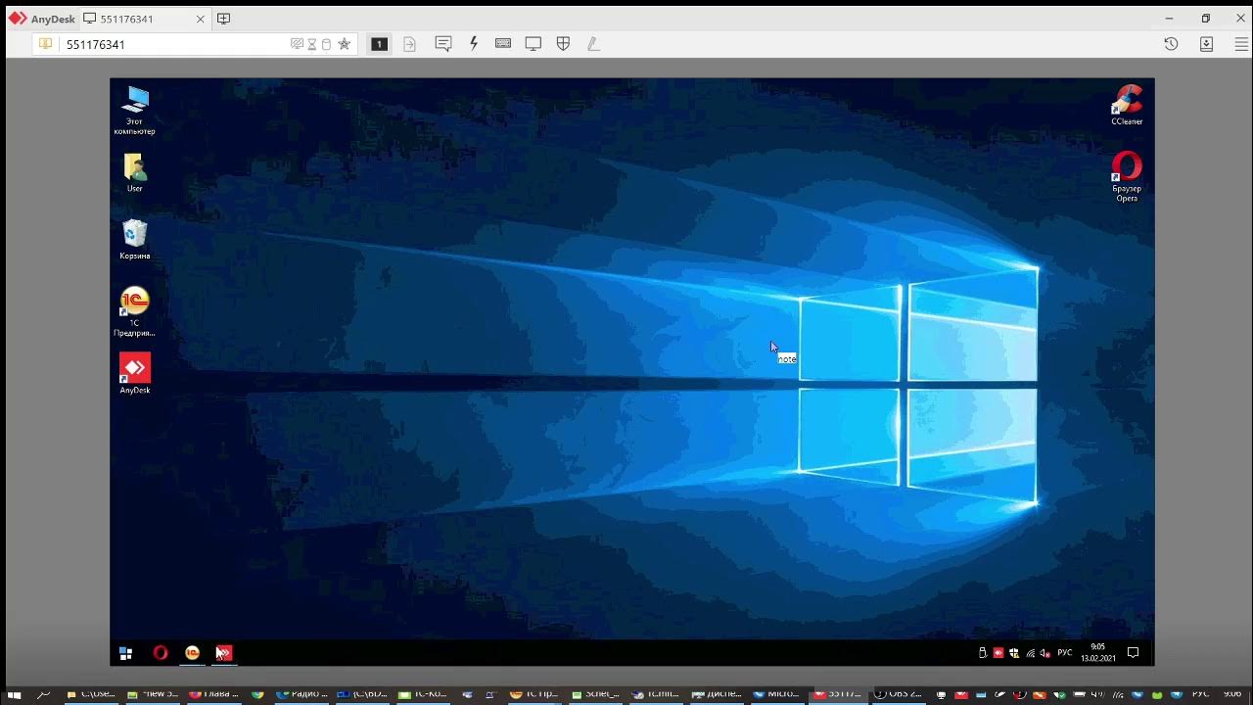
Task: Click the muted volume icon on remote tray
Action: tap(1045, 653)
